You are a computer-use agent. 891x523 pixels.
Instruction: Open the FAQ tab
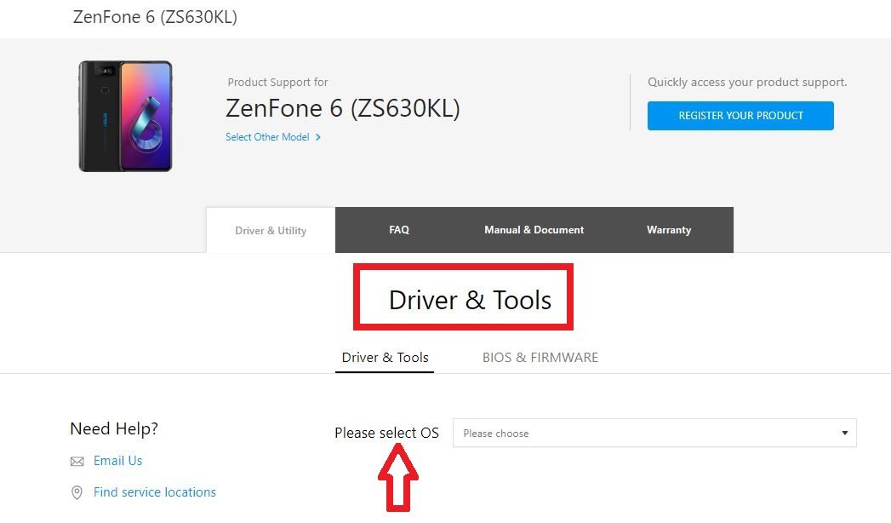pyautogui.click(x=399, y=230)
